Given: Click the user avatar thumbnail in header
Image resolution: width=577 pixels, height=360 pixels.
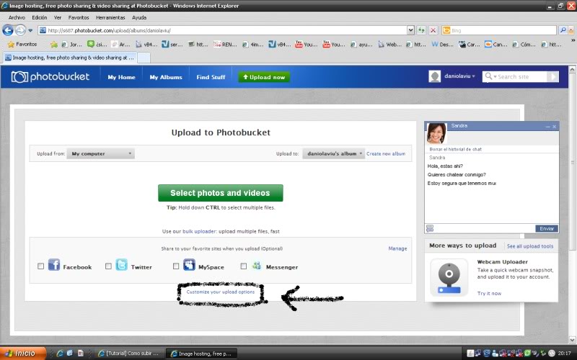Looking at the screenshot, I should coord(435,76).
